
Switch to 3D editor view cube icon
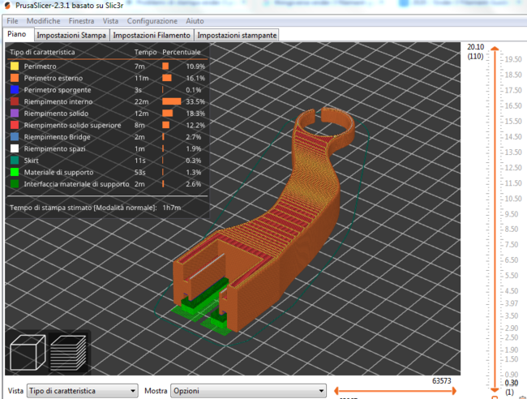pyautogui.click(x=25, y=351)
